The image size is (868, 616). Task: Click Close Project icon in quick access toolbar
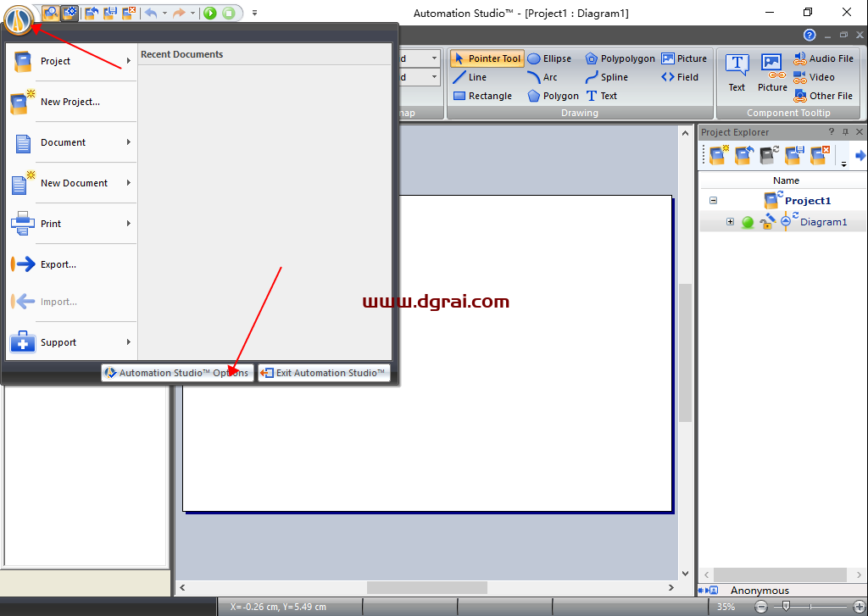(129, 13)
